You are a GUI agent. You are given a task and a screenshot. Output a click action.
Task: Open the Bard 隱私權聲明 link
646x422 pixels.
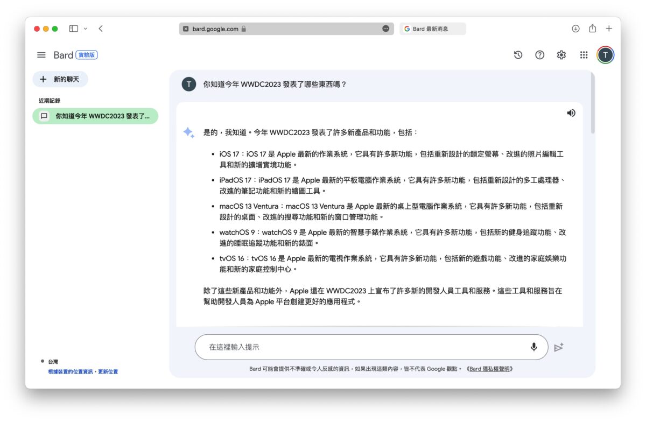pyautogui.click(x=489, y=369)
